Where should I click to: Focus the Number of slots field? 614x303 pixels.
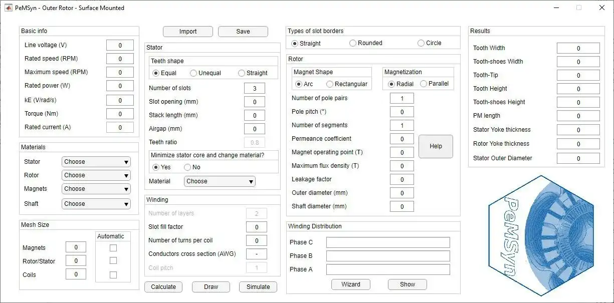point(255,89)
